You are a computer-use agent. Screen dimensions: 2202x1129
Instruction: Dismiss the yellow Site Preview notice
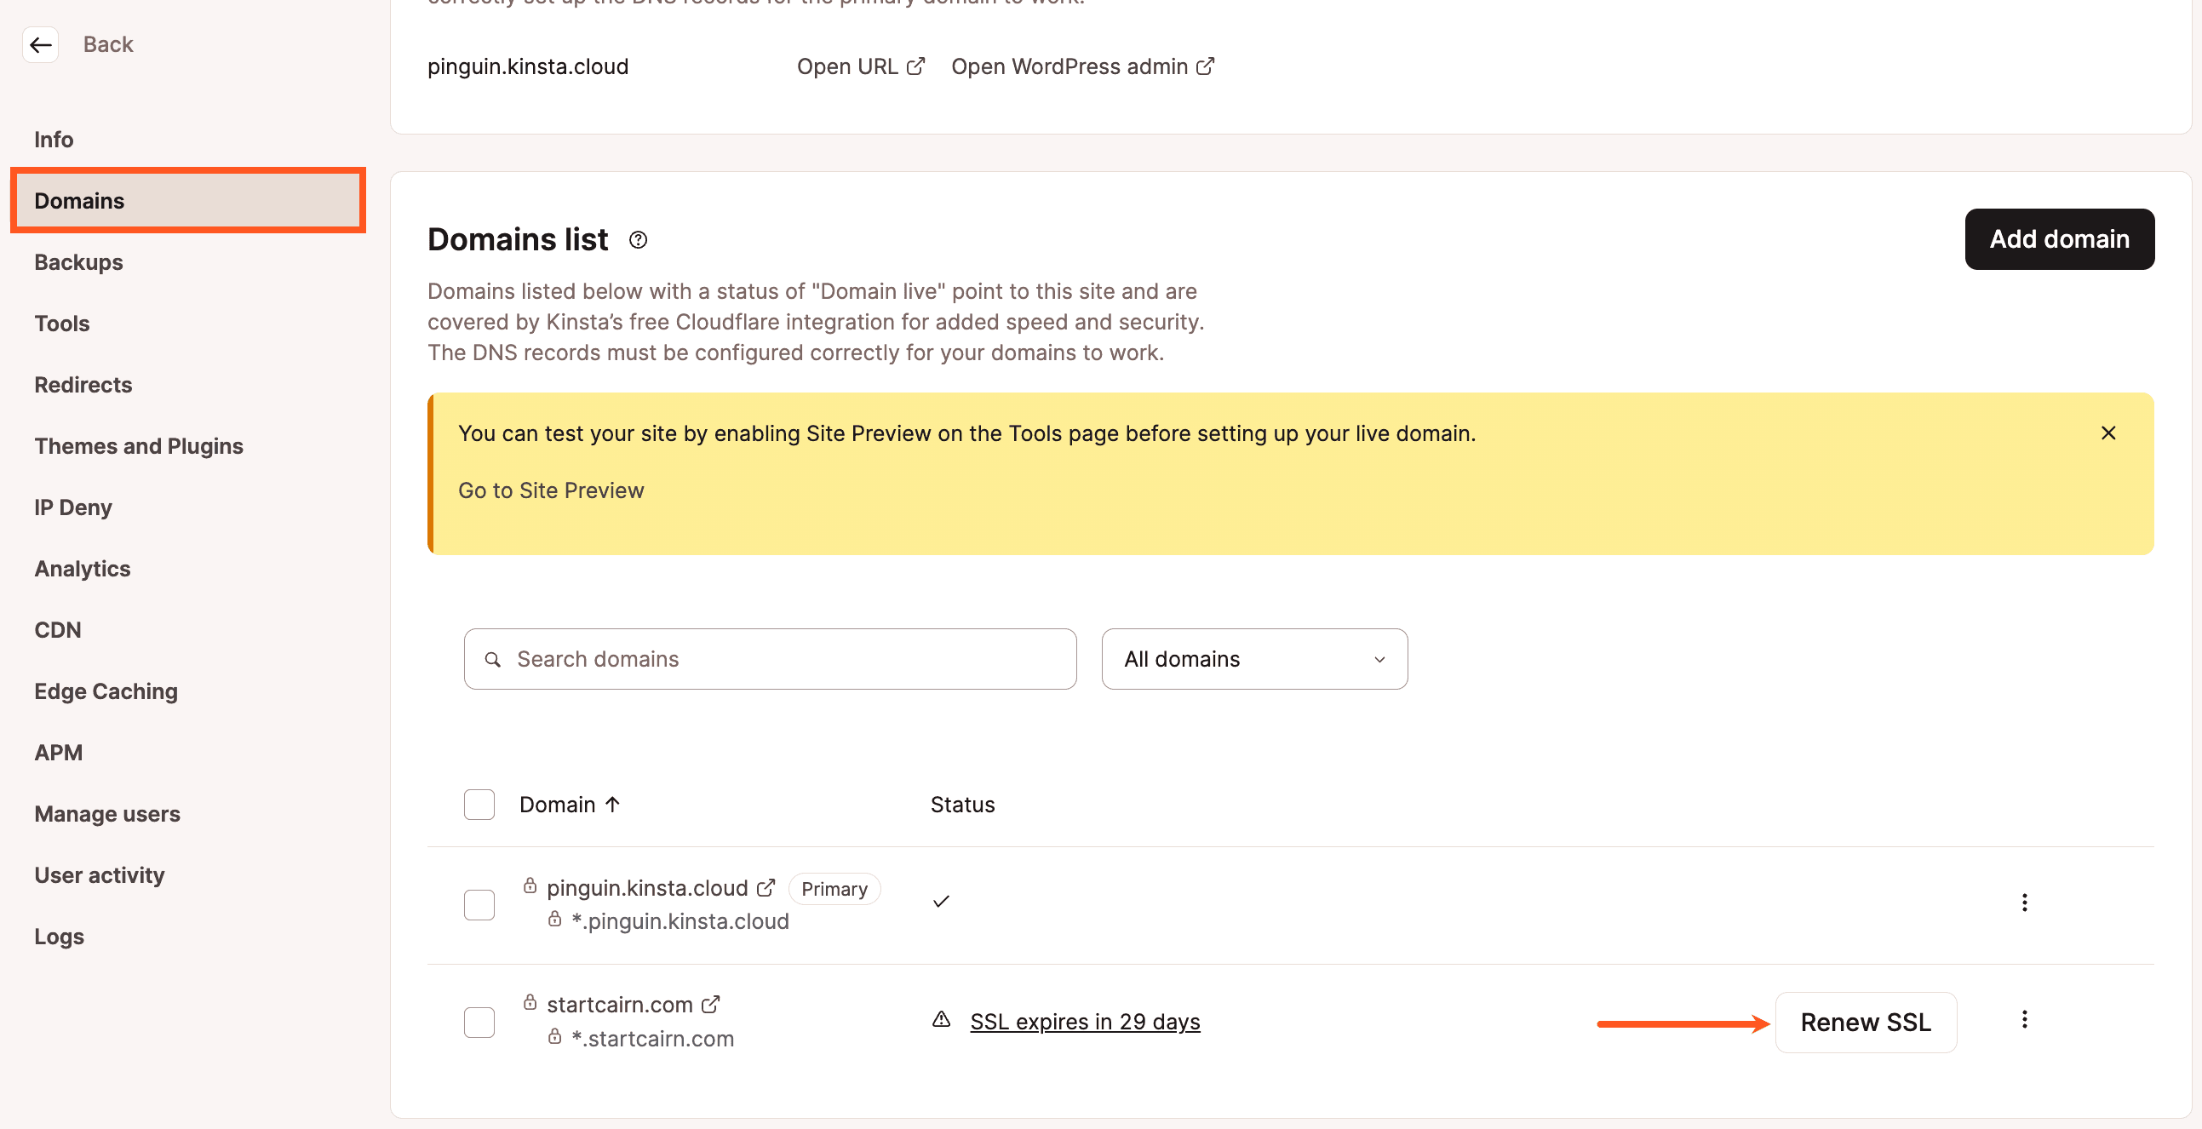tap(2108, 433)
